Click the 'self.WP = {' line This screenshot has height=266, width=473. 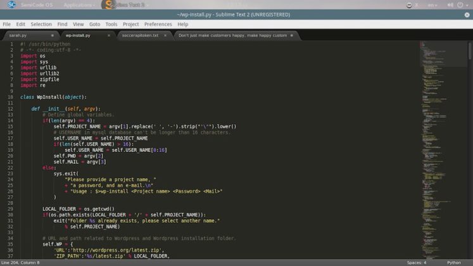[x=58, y=244]
